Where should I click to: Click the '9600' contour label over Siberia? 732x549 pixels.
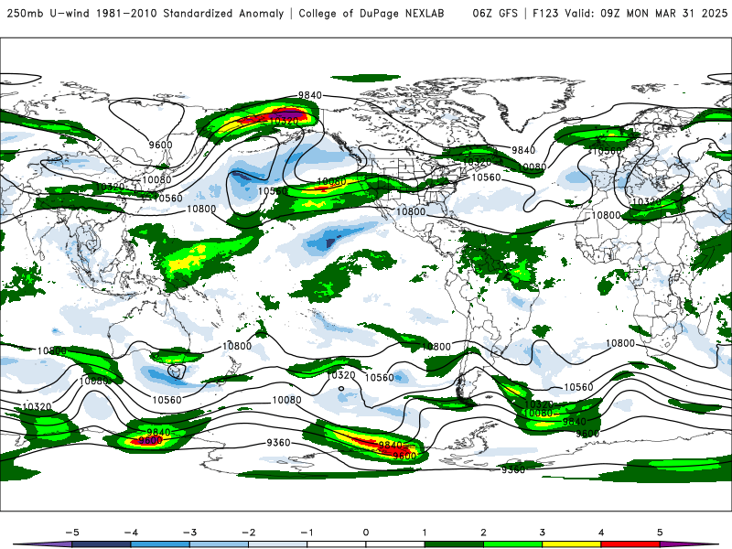(161, 145)
